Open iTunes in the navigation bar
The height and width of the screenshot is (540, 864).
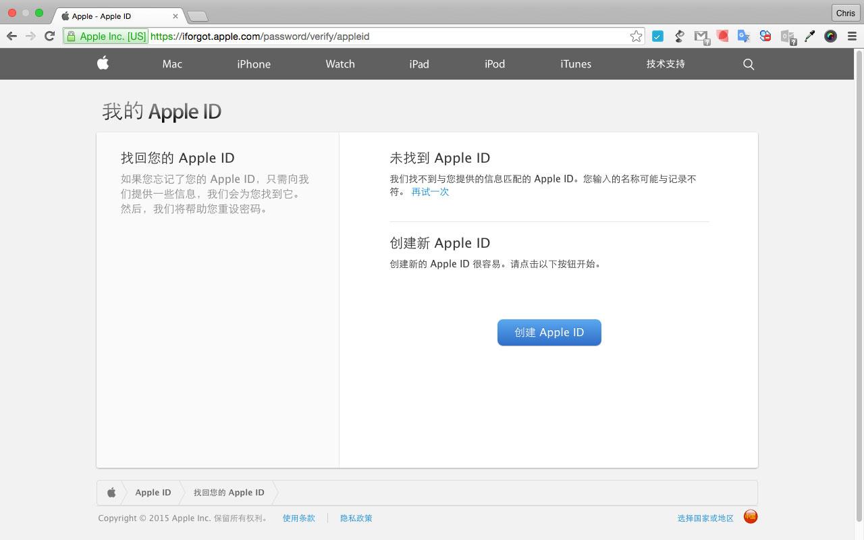point(576,64)
